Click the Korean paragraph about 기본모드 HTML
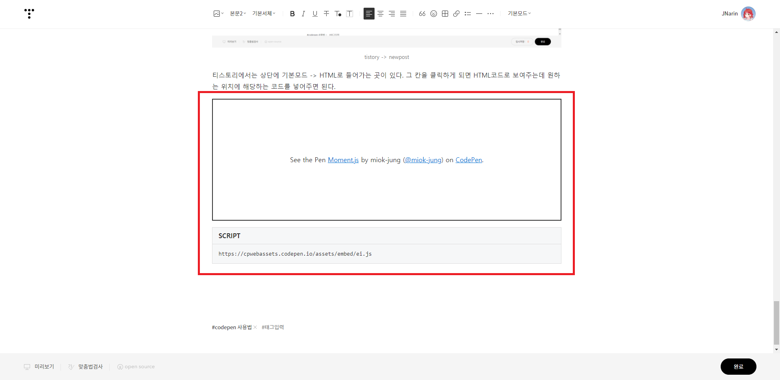The image size is (780, 380). (386, 80)
